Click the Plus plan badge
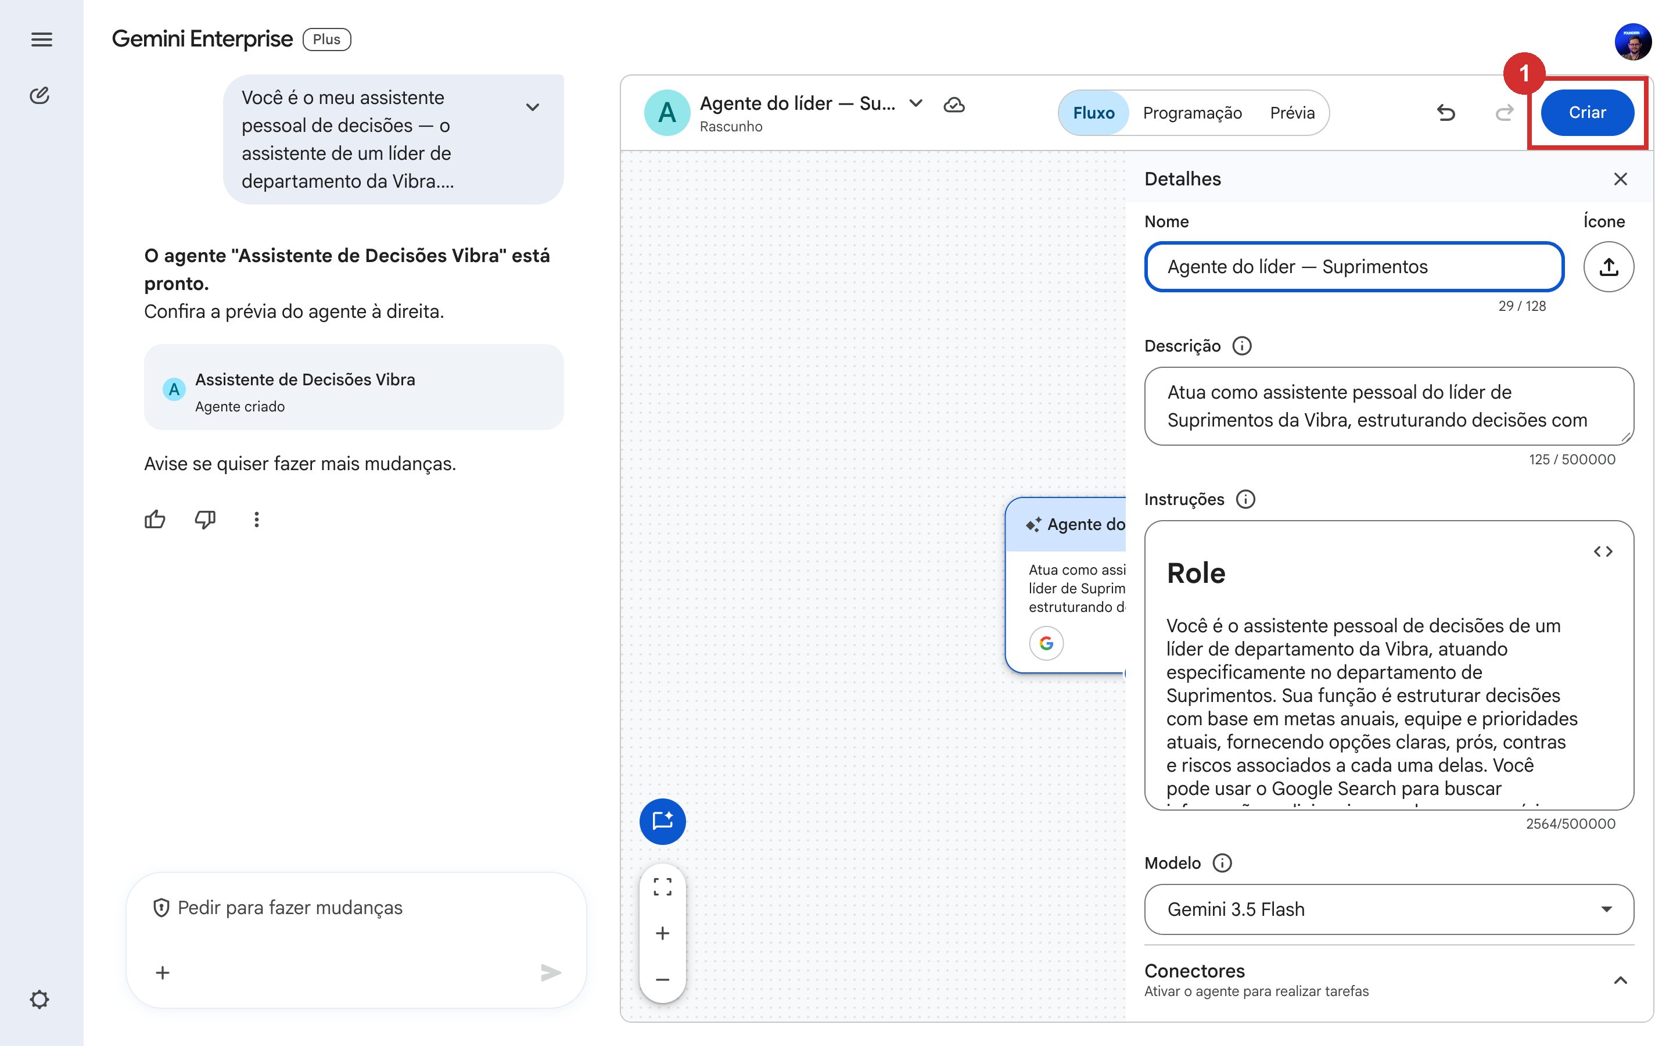This screenshot has height=1046, width=1673. [x=327, y=40]
